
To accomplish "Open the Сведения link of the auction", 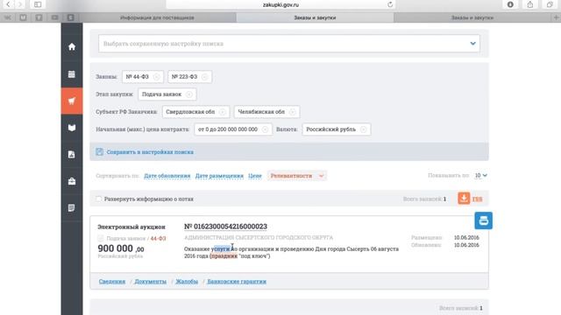I will (112, 282).
